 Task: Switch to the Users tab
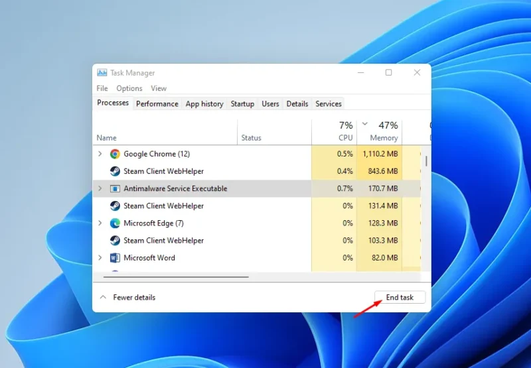[x=270, y=104]
